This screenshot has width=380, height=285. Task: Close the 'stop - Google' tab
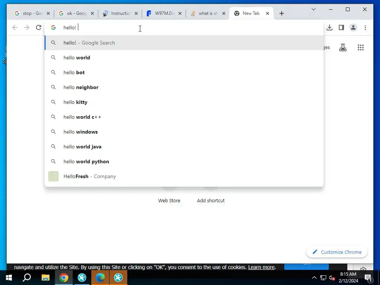(48, 14)
